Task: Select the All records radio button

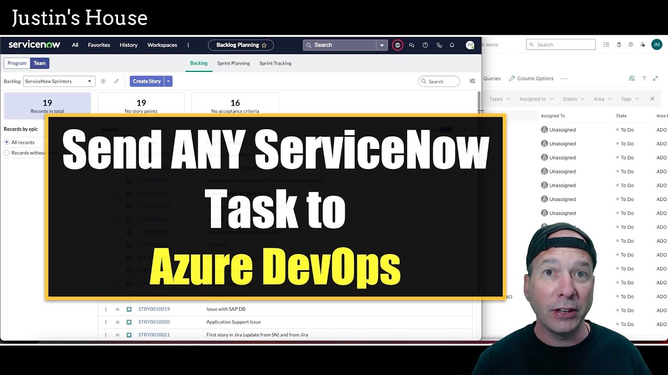Action: 7,142
